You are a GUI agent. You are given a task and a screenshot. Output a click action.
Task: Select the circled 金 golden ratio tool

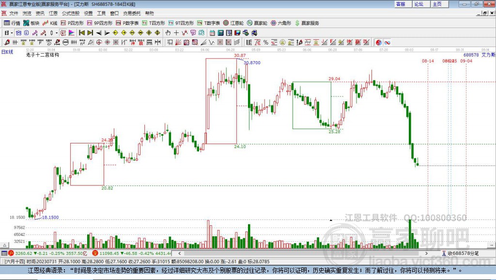click(282, 42)
